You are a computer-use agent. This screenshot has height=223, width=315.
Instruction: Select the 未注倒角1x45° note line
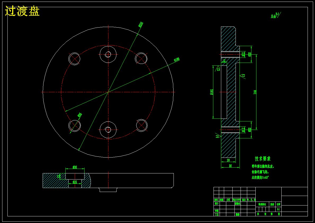point(260,178)
